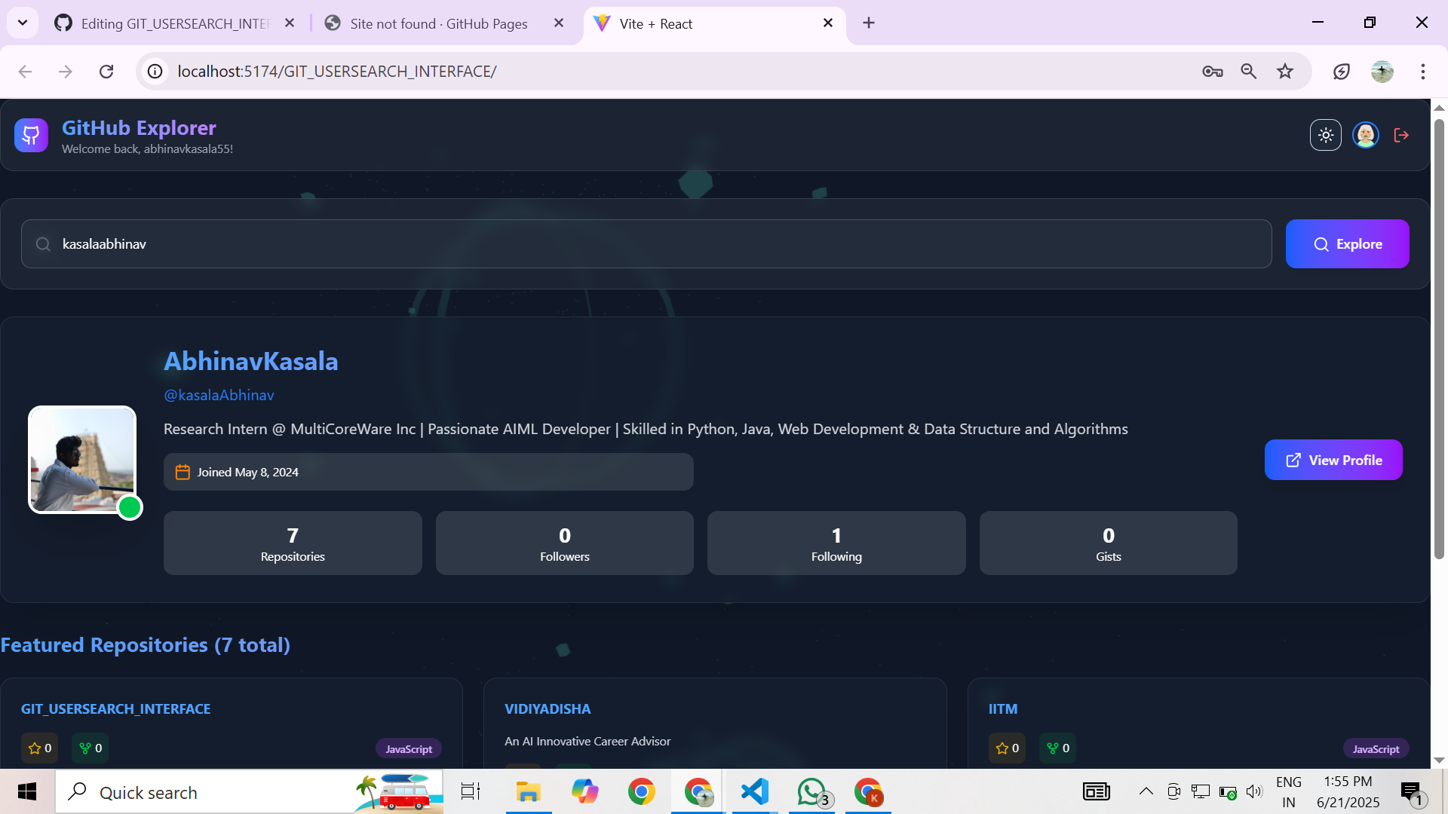Screen dimensions: 1448x814
Task: Open the password manager key icon
Action: click(x=1213, y=72)
